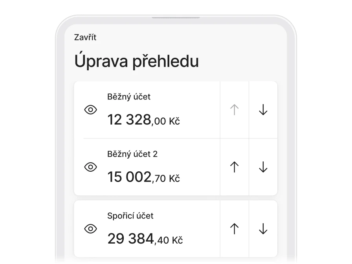The image size is (352, 264).
Task: Click the up arrow for Běžný účet 2
Action: (235, 167)
